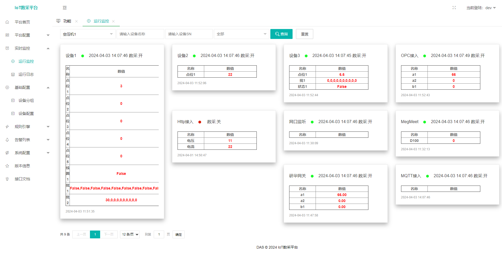The image size is (502, 253).
Task: Click the IoT数采平台 logo title
Action: (26, 8)
